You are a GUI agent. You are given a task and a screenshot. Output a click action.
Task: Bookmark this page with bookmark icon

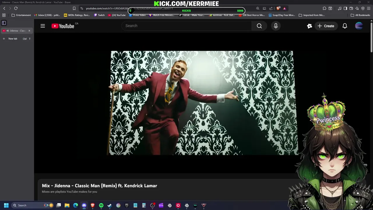coord(74,8)
